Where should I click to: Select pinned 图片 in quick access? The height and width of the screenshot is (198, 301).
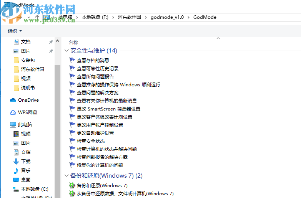26,51
